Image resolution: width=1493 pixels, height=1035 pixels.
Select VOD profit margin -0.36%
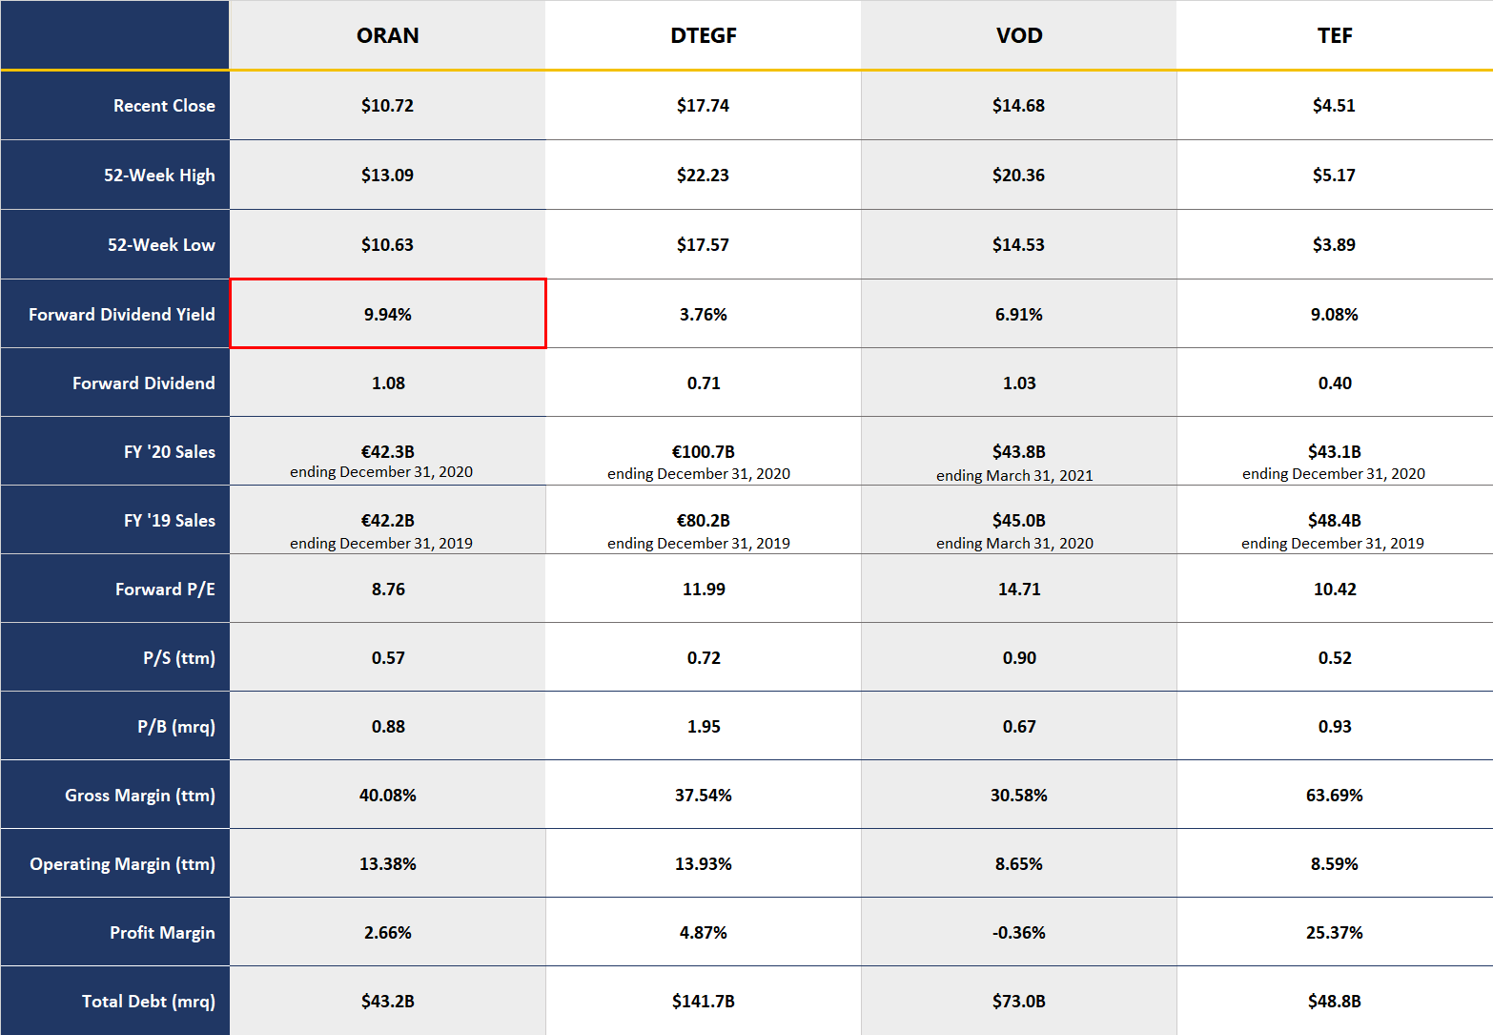coord(1019,933)
